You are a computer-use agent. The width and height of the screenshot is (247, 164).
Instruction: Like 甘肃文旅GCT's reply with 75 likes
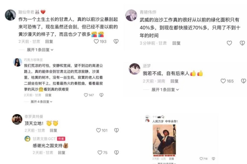pos(100,153)
